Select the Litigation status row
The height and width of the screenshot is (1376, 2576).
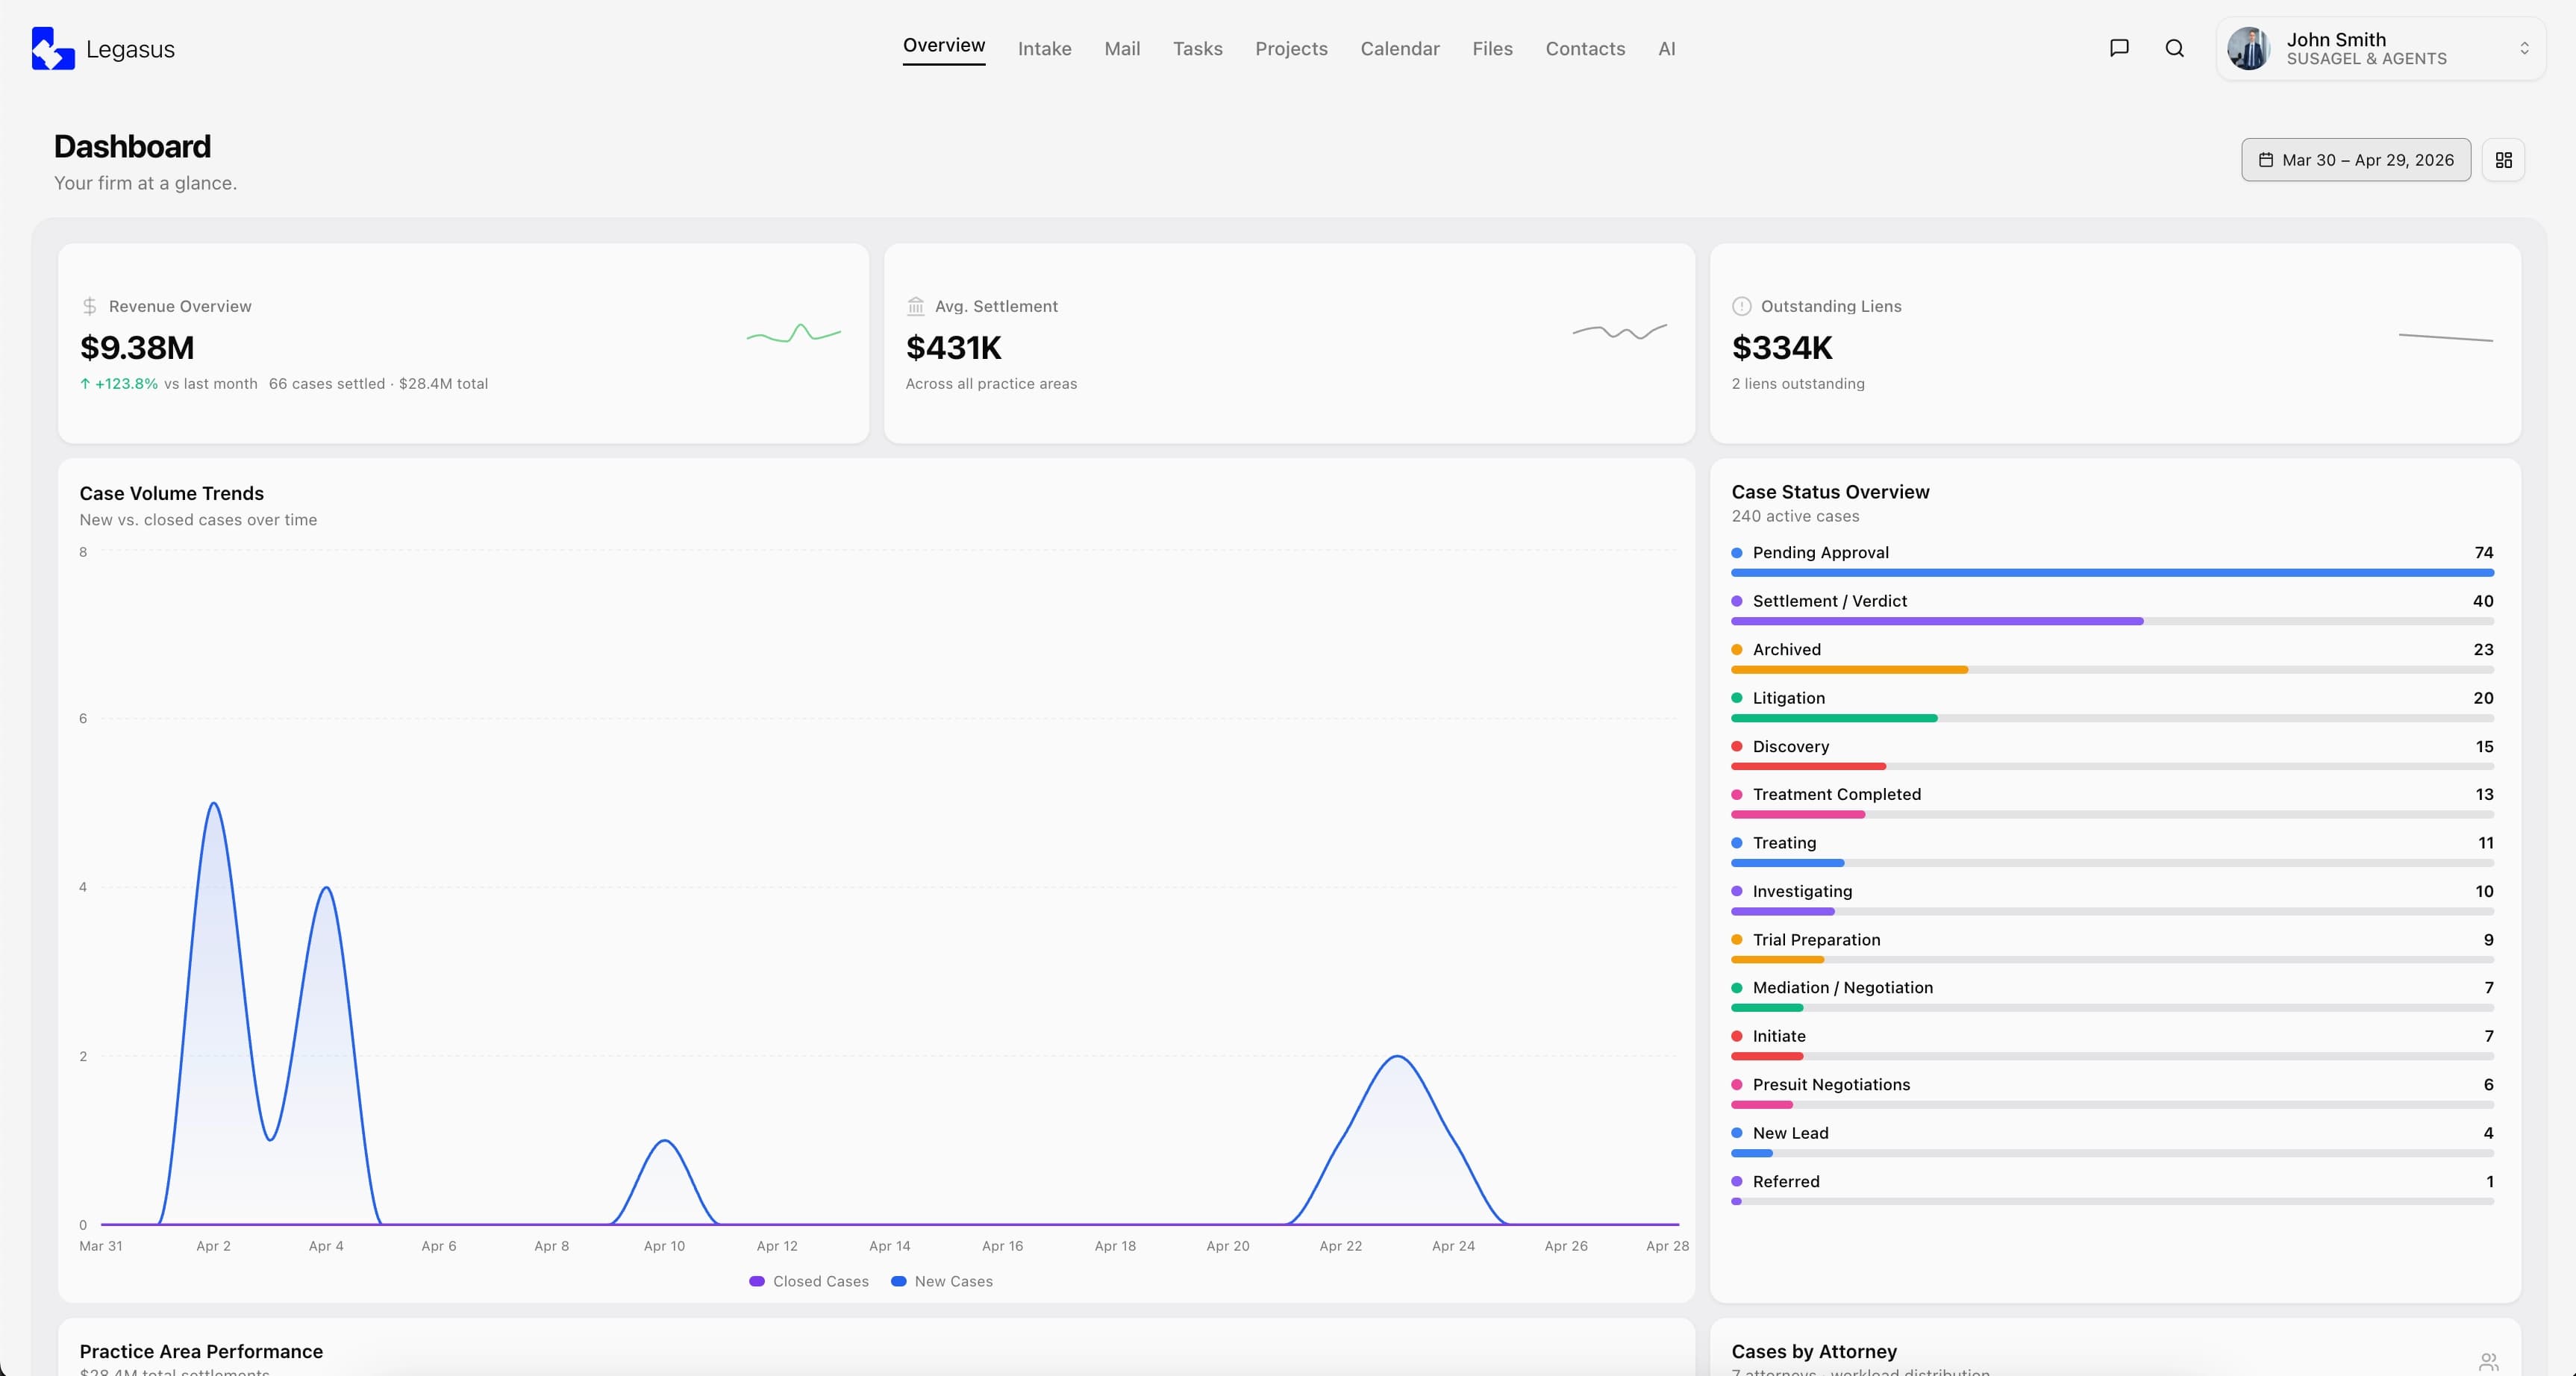pyautogui.click(x=2112, y=706)
